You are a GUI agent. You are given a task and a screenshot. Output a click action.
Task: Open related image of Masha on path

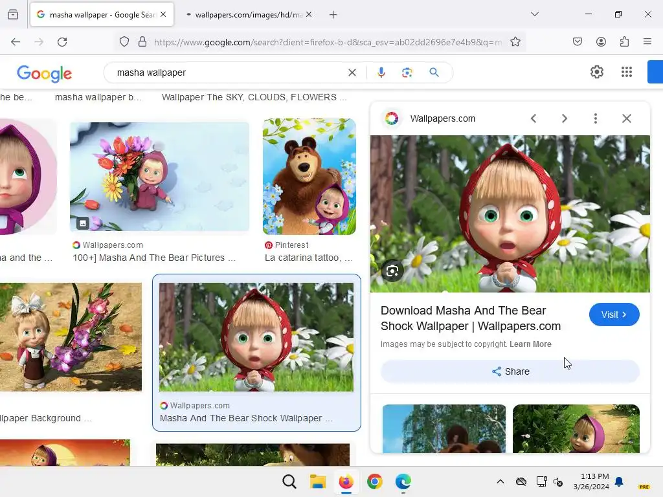tap(576, 428)
